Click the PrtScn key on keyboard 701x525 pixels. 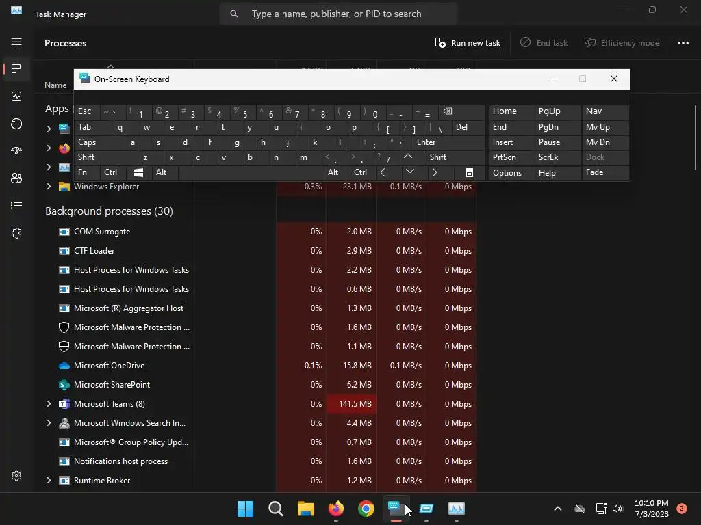point(511,157)
